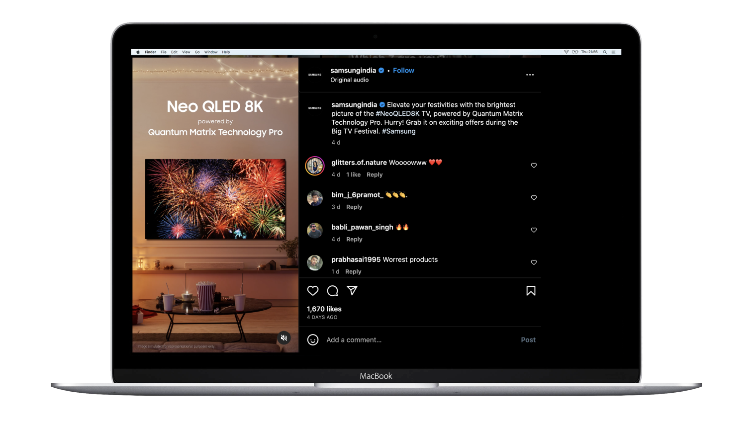View the 1,670 likes list

pyautogui.click(x=324, y=309)
